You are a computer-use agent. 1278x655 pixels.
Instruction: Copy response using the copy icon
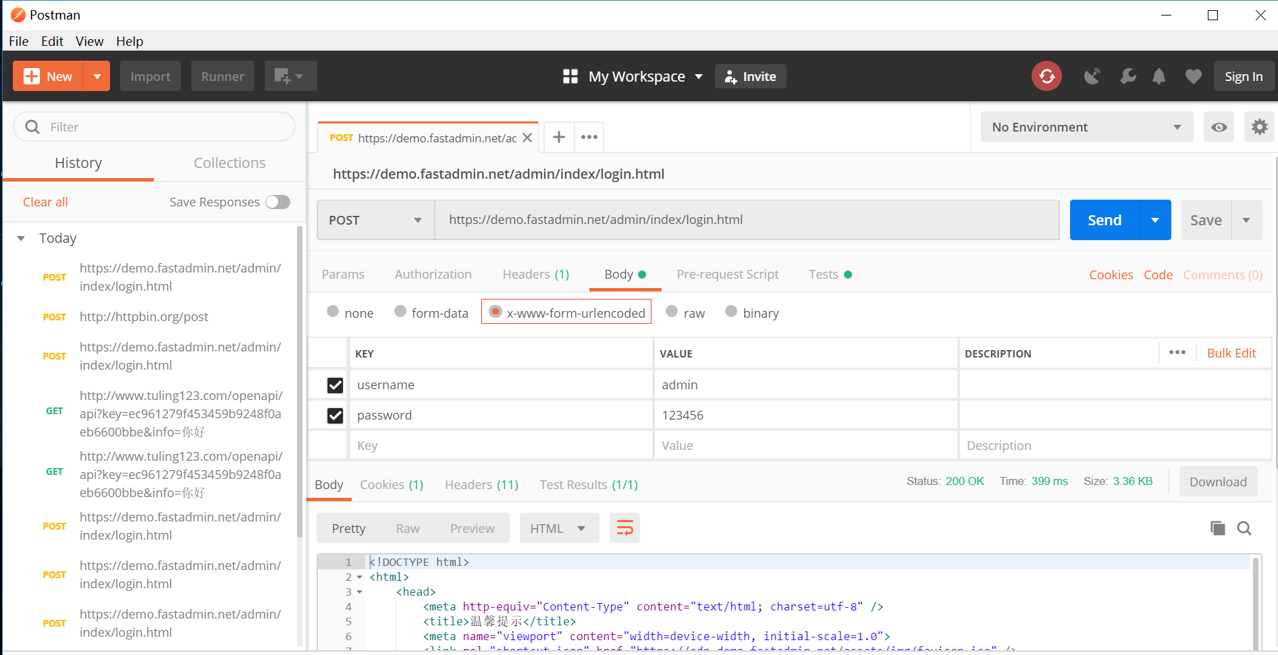tap(1217, 528)
